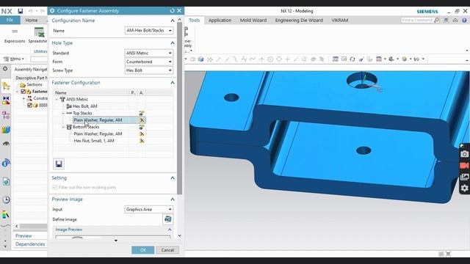Image resolution: width=470 pixels, height=264 pixels.
Task: Collapse the Fastener Configuration section
Action: point(173,83)
